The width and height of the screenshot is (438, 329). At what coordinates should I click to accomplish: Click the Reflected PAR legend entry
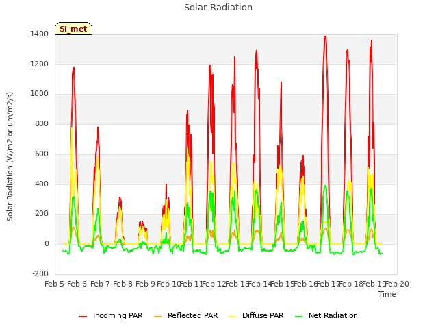[185, 315]
